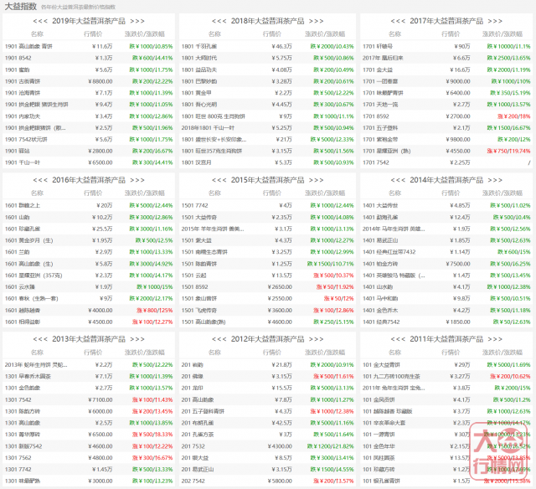Open product 1801 大师时代
Screen dimensions: 536x489
199,58
